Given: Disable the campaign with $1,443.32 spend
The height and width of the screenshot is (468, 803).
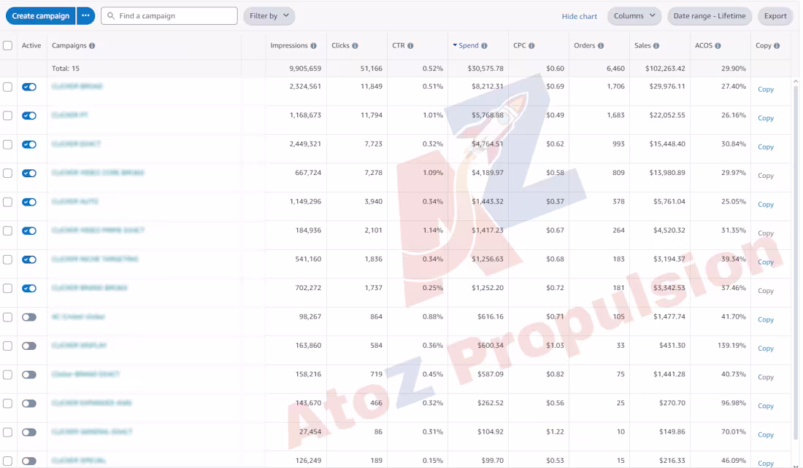Looking at the screenshot, I should click(29, 202).
